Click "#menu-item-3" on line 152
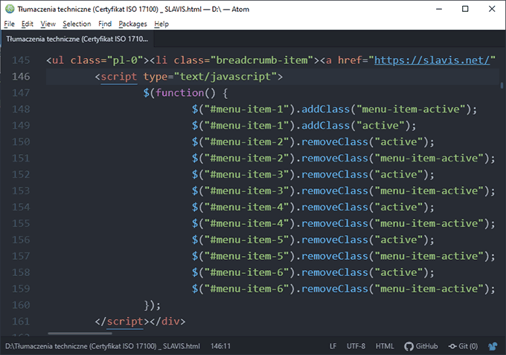 point(246,174)
